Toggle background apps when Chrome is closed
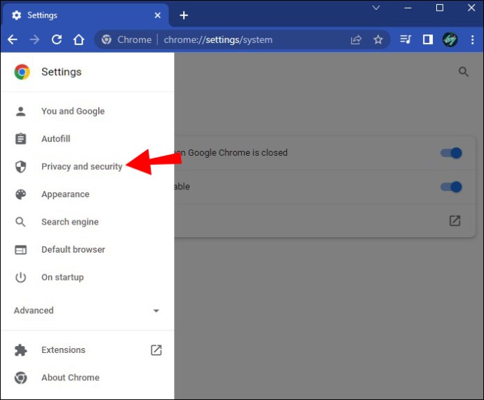 pos(451,153)
